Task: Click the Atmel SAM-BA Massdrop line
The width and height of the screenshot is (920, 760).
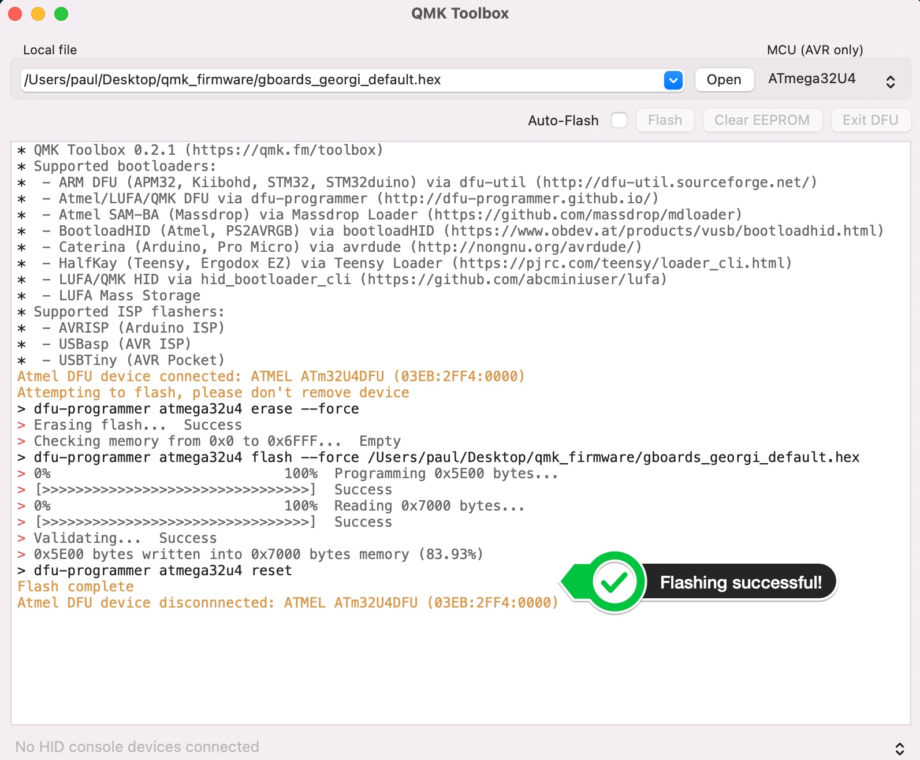Action: coord(380,215)
